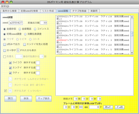
Task: Select the 金銀電話 radio option
Action: (20, 29)
